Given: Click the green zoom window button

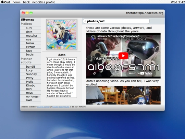Looking at the screenshot, I should click(x=31, y=13).
